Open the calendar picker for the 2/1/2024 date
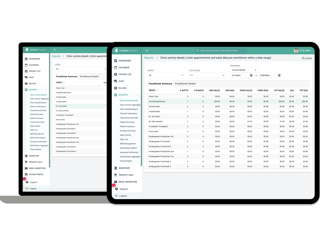This screenshot has width=321, height=246. (x=251, y=75)
